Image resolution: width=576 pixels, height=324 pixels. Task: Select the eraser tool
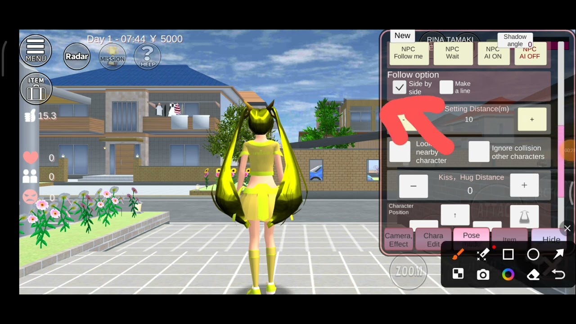533,274
